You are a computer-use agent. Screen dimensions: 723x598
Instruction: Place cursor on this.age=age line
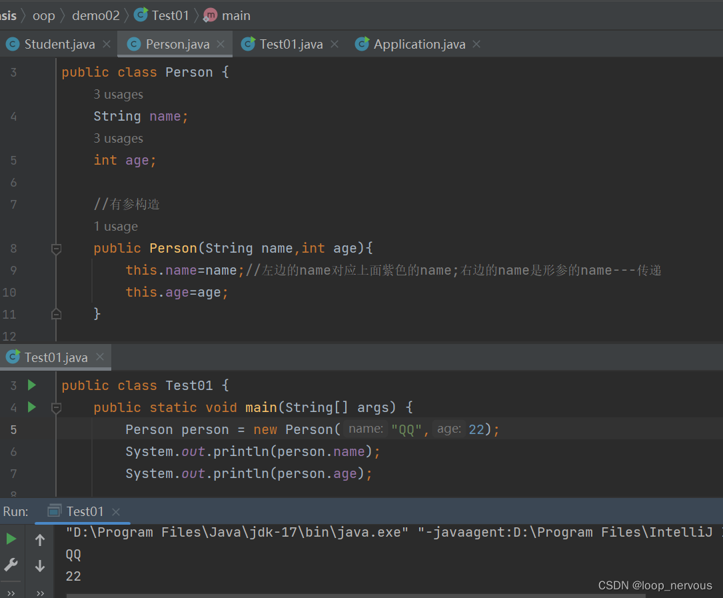click(177, 293)
